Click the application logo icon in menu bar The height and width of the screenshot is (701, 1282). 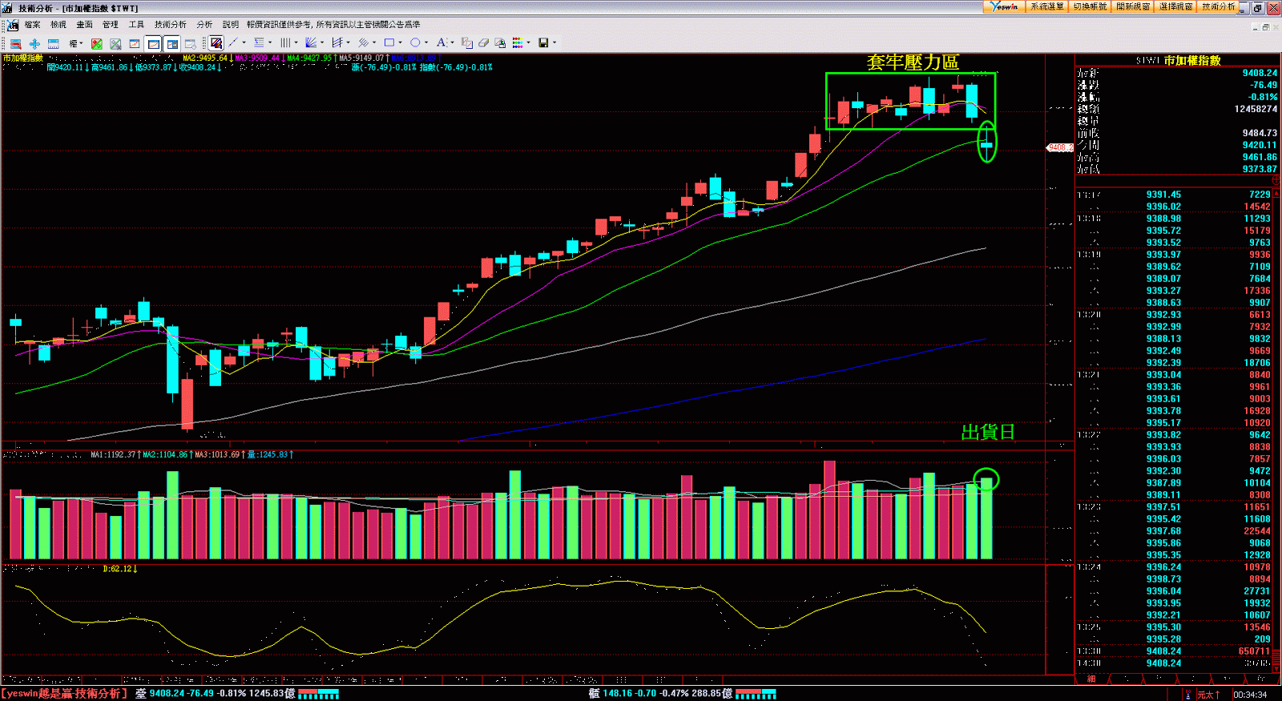[13, 25]
